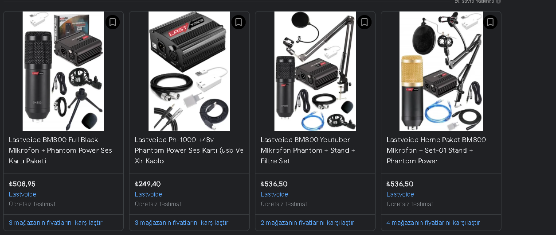Click the info icon beside 'Bu sayfa hakkında'

[x=498, y=1]
